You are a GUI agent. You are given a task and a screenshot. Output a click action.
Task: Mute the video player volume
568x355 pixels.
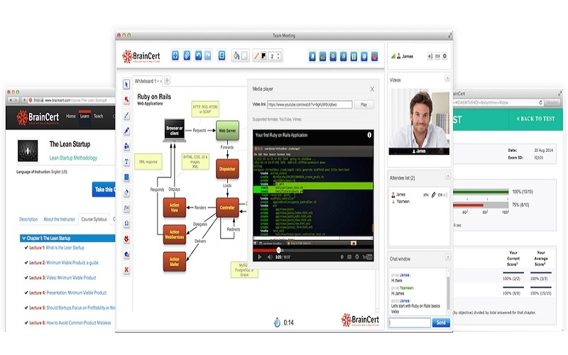point(270,257)
